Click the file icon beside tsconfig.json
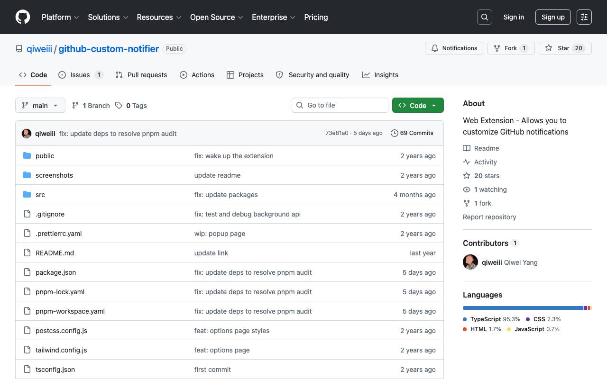The height and width of the screenshot is (379, 607). [27, 370]
